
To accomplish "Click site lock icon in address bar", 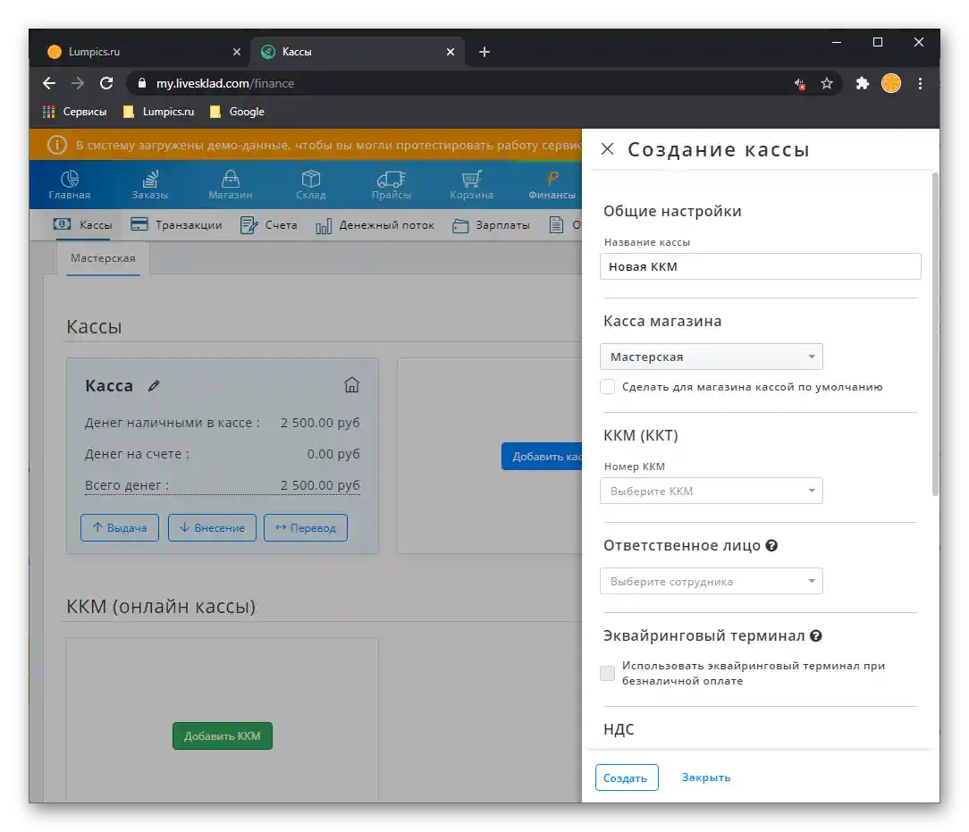I will click(x=141, y=83).
